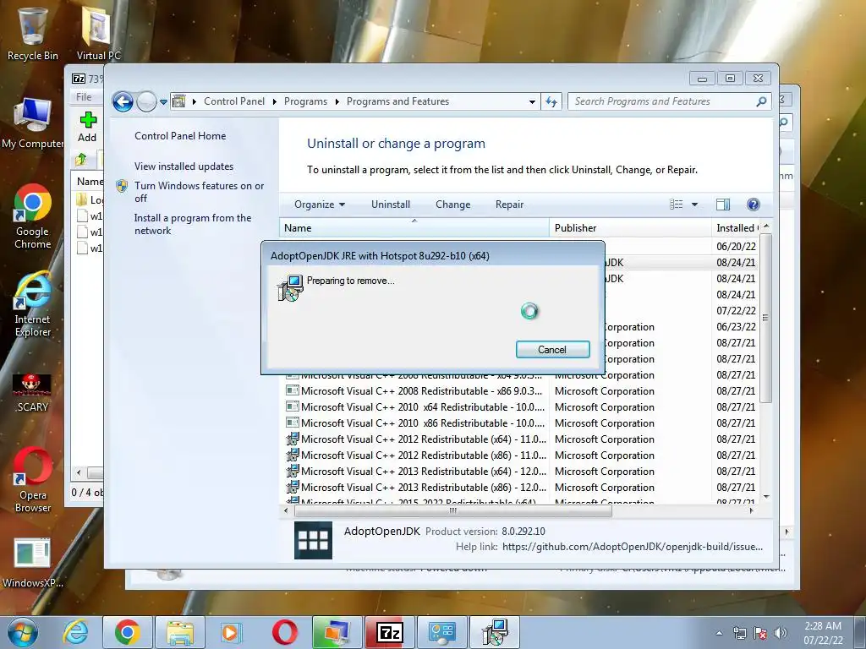Open the Recycle Bin desktop icon
The image size is (866, 649).
click(33, 34)
